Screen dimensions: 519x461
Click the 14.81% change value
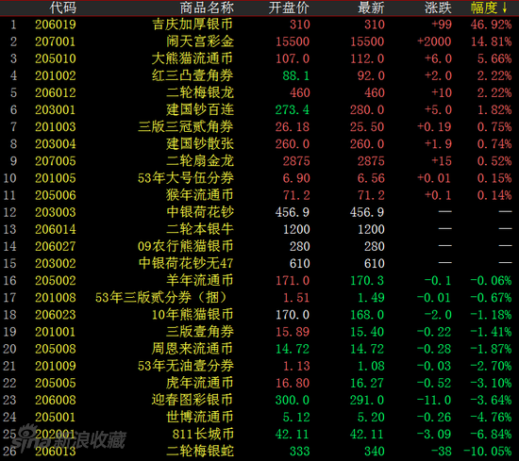[492, 41]
